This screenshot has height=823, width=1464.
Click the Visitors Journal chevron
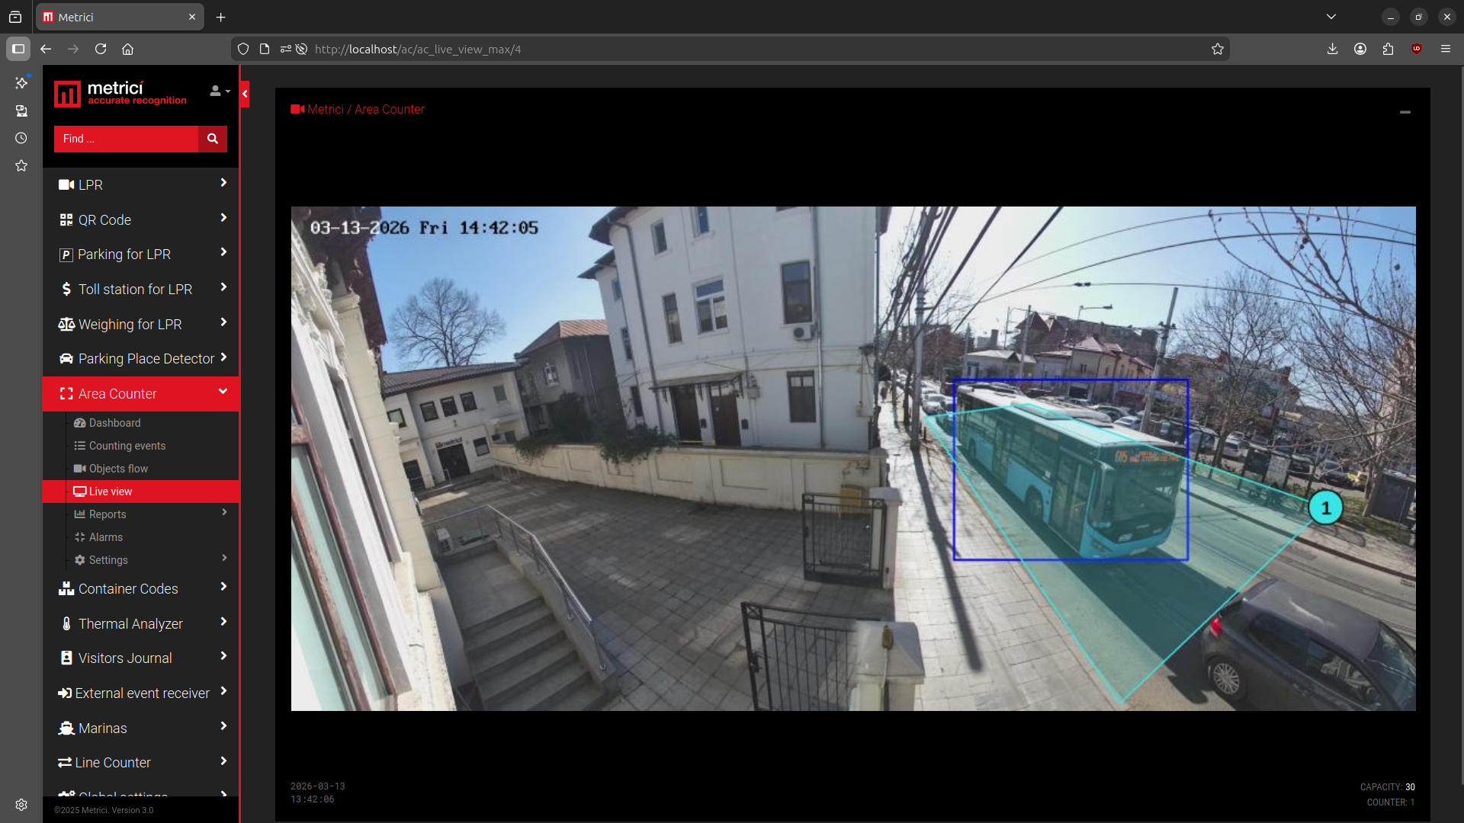click(x=223, y=656)
